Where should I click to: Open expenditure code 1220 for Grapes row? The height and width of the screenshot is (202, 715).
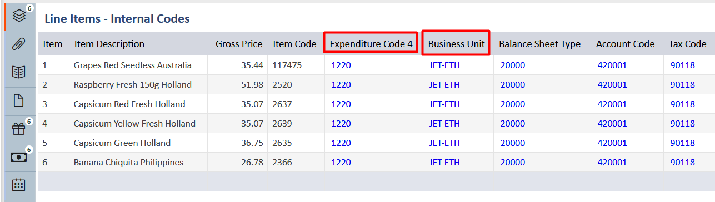(x=341, y=65)
